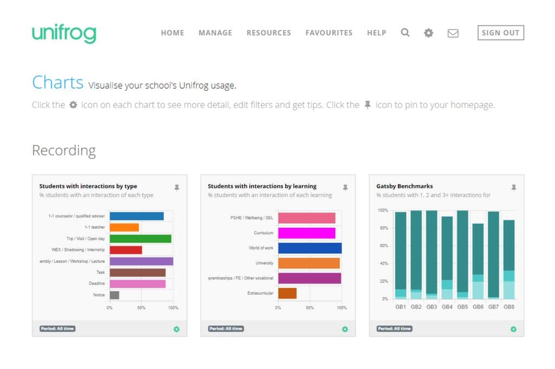Pin the interactions by learning chart to homepage

coord(345,187)
